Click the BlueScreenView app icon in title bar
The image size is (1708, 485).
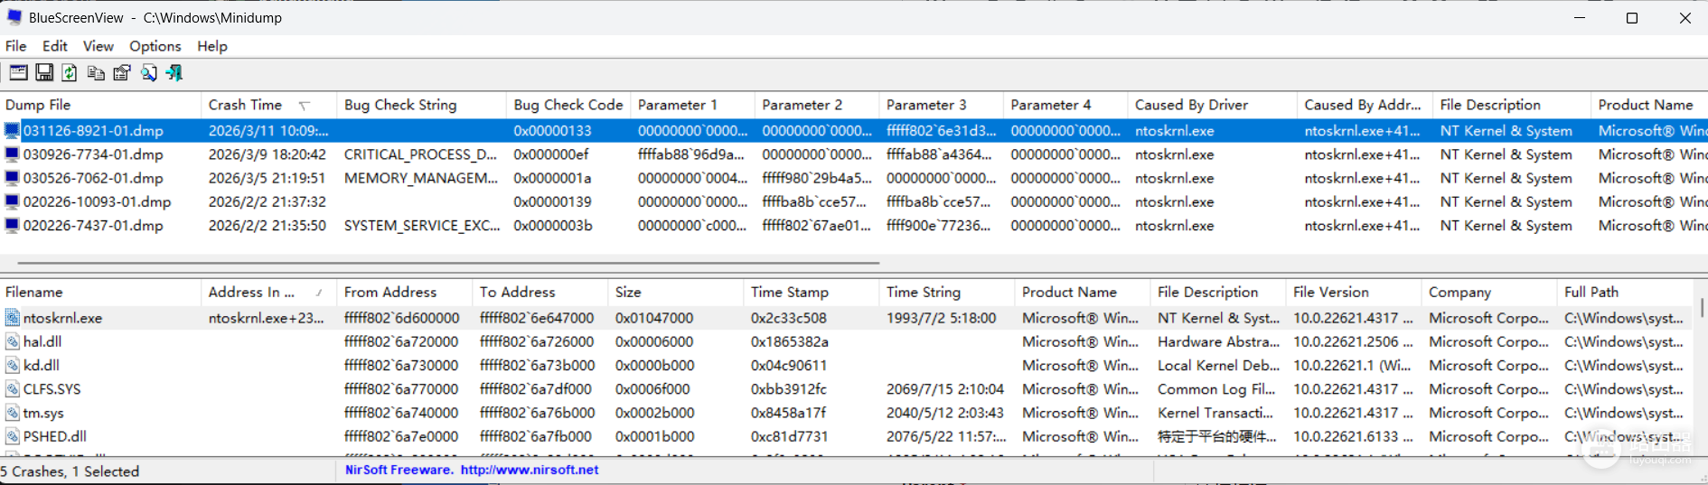(x=14, y=17)
